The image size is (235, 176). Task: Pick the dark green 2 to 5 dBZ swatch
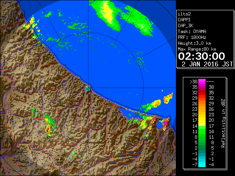click(202, 148)
